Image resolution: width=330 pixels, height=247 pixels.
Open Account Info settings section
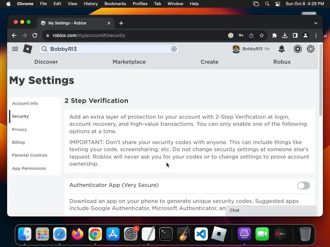click(x=25, y=103)
